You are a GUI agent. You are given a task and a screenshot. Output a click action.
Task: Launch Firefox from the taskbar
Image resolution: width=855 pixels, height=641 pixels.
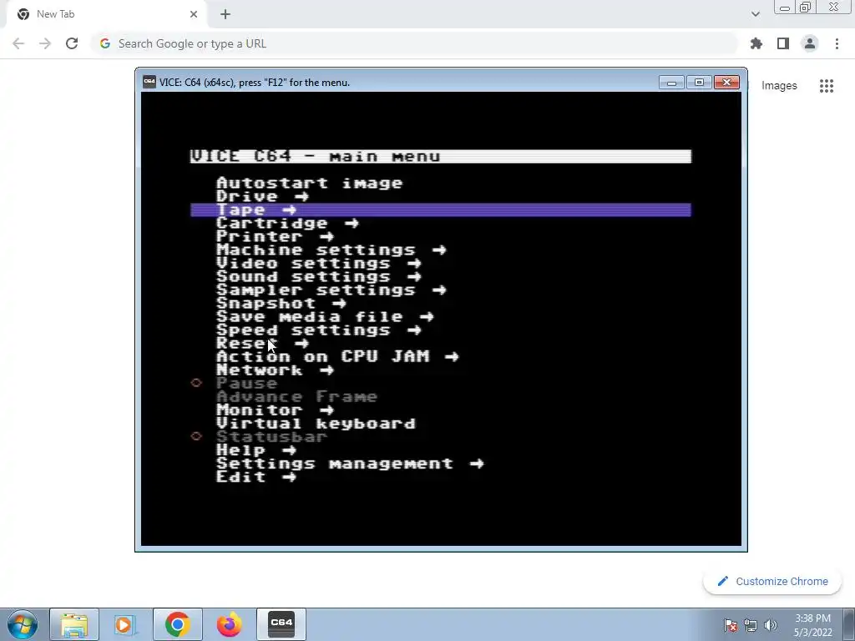pyautogui.click(x=230, y=624)
